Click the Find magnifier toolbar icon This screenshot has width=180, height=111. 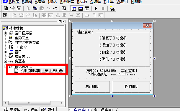click(64, 9)
